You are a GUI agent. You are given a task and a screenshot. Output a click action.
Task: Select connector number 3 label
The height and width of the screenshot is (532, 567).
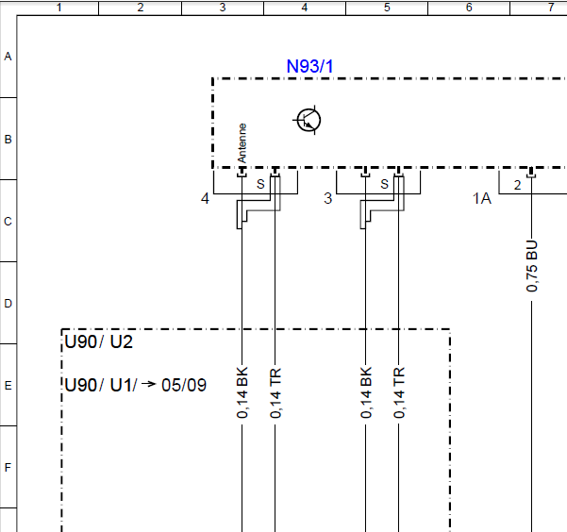point(328,198)
